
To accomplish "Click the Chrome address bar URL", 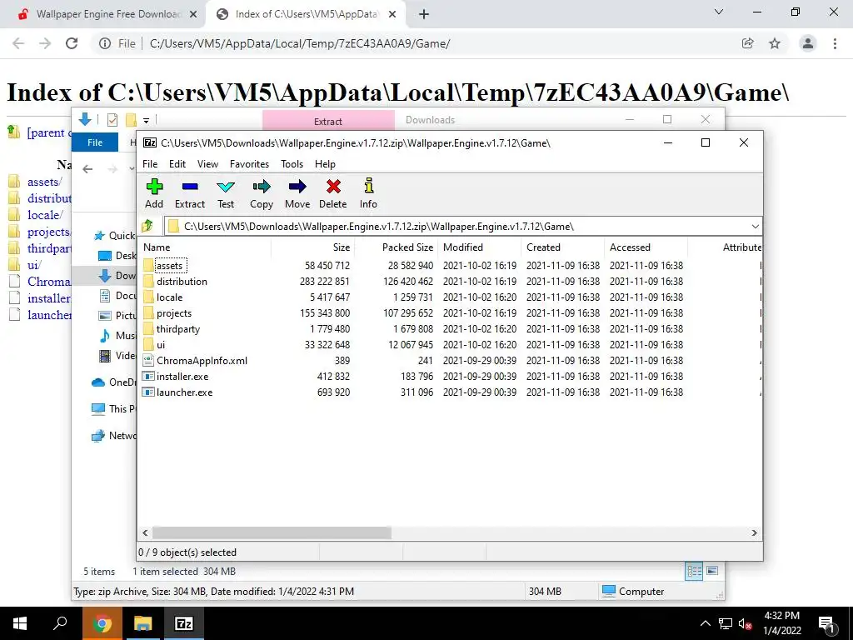I will tap(300, 43).
